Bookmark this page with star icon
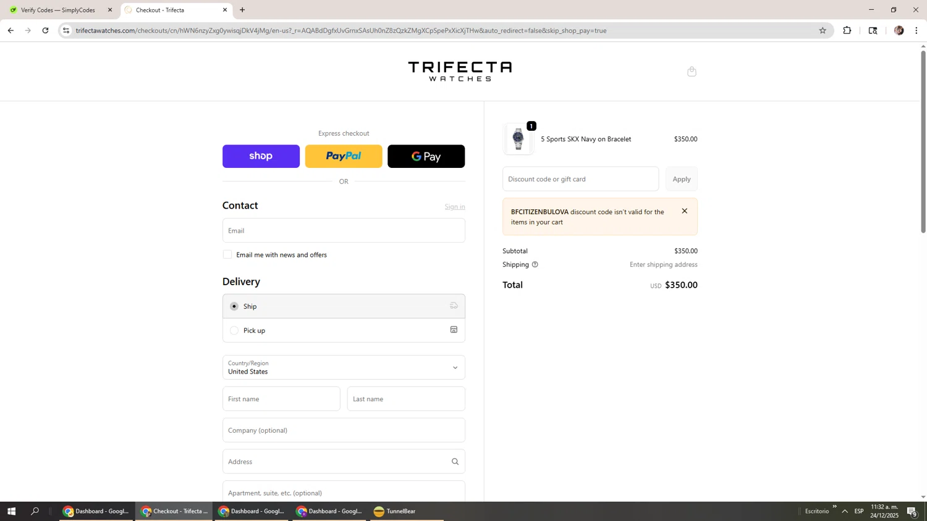This screenshot has height=521, width=927. point(822,30)
